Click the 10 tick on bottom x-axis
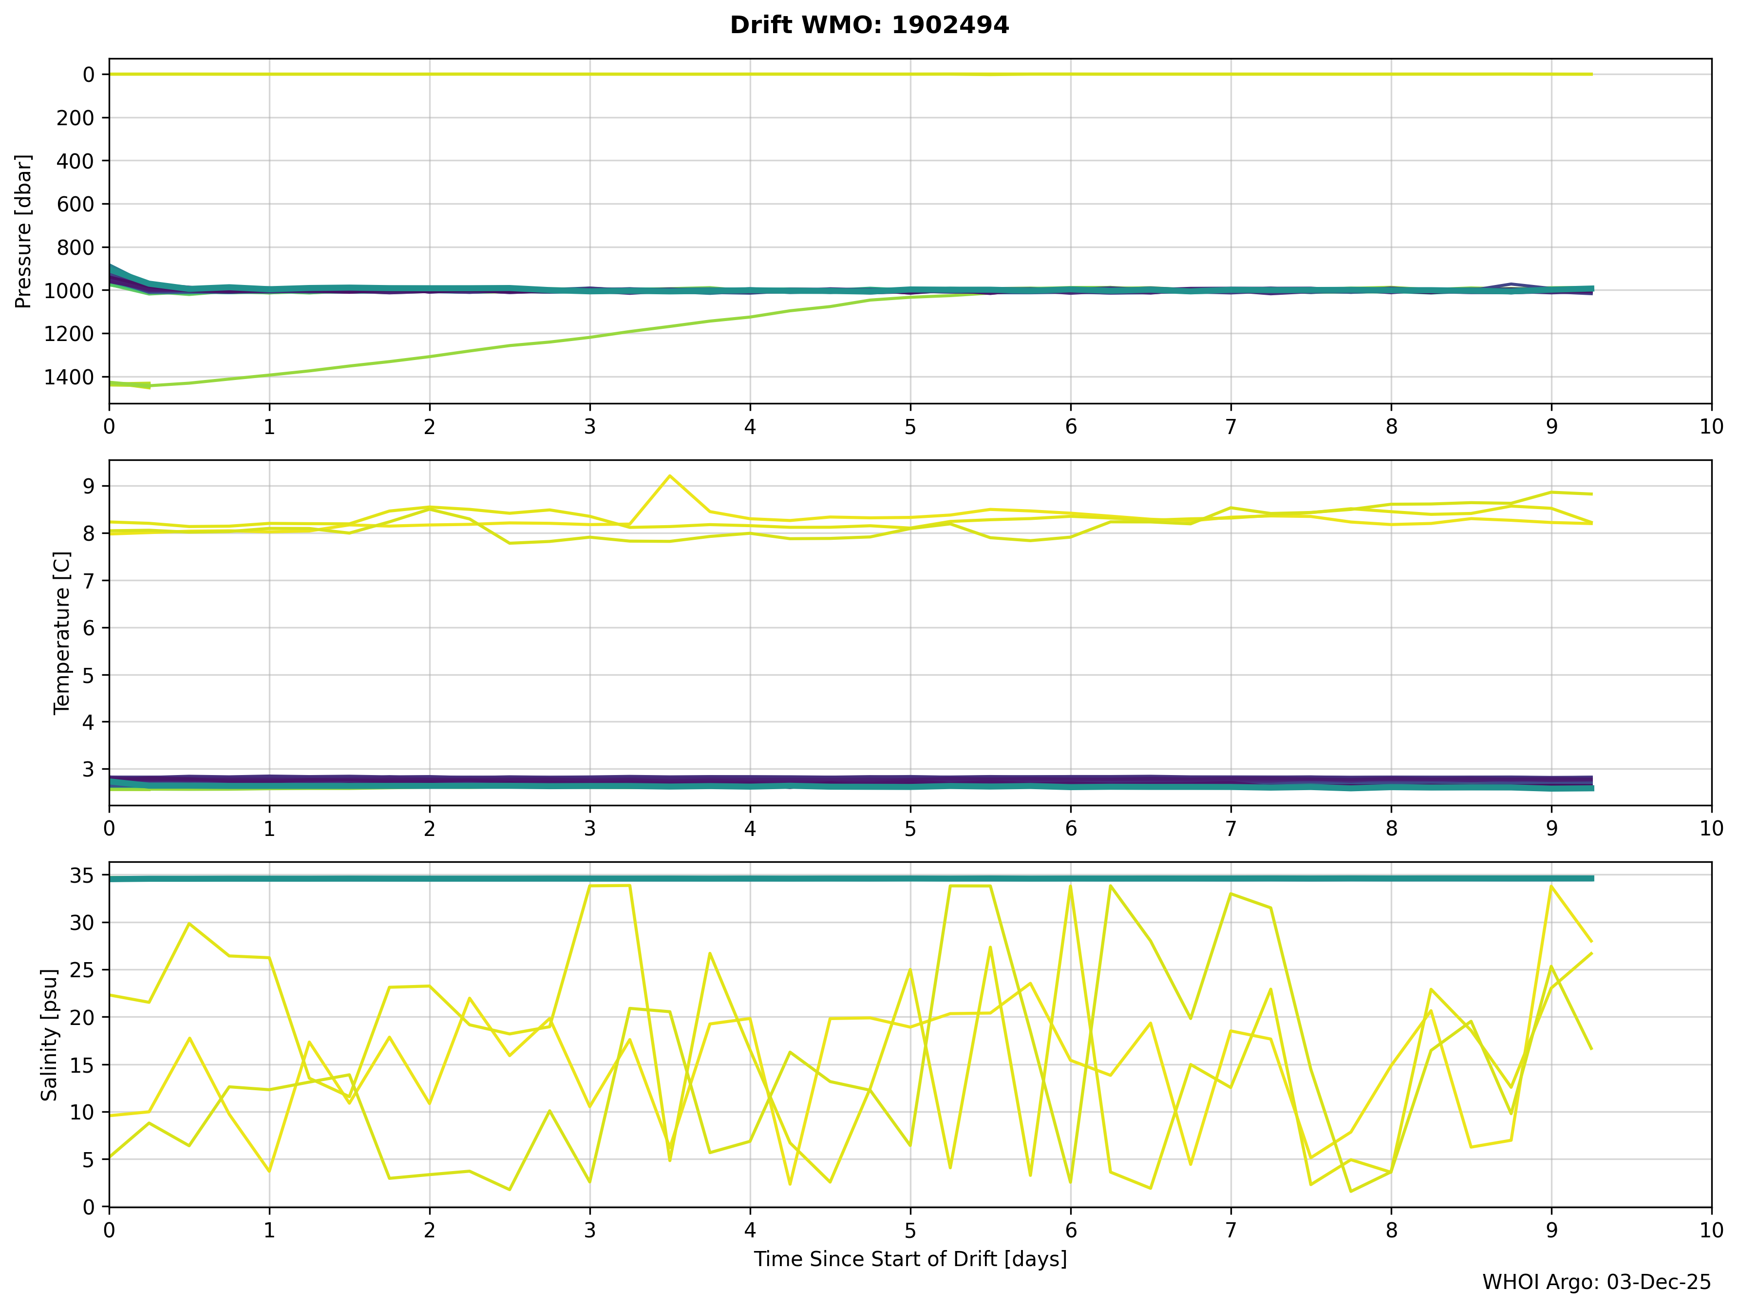 1711,1230
